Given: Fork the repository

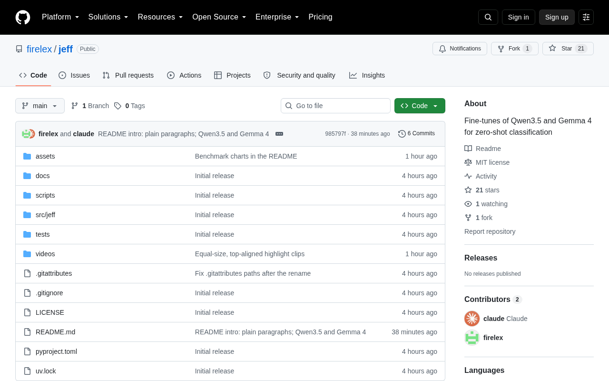Looking at the screenshot, I should click(515, 49).
